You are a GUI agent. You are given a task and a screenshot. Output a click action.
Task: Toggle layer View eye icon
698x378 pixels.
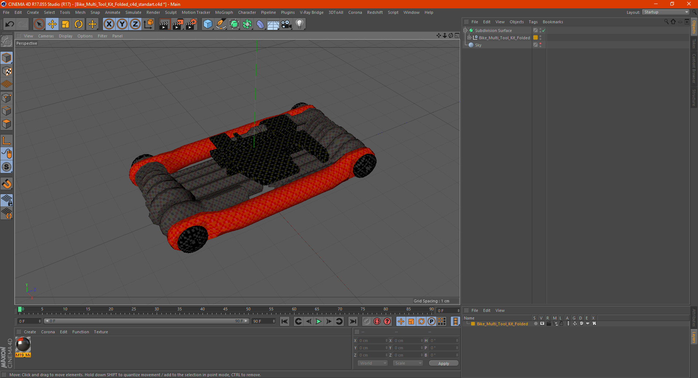(x=542, y=323)
